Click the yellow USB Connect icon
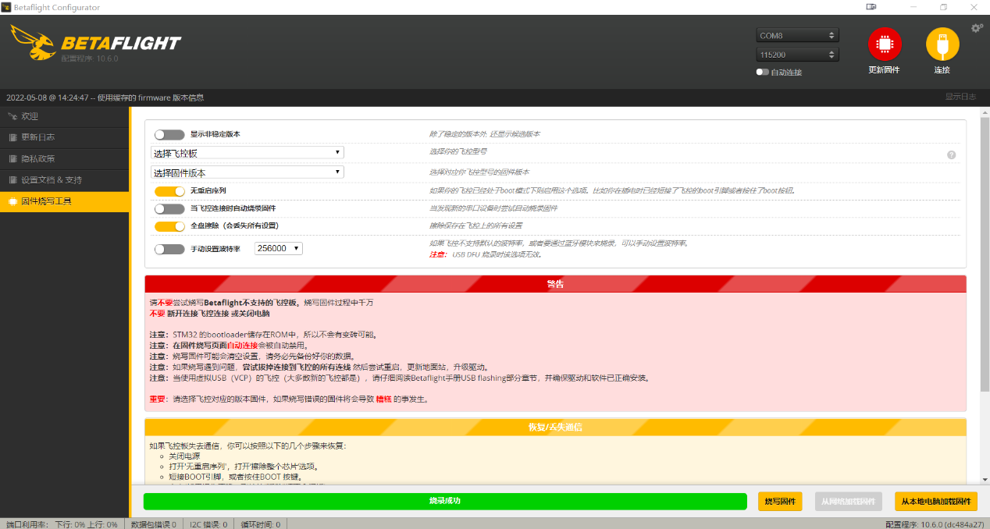The width and height of the screenshot is (990, 529). tap(942, 44)
